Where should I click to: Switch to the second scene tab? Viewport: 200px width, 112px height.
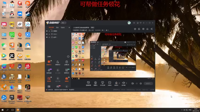[x=57, y=27]
